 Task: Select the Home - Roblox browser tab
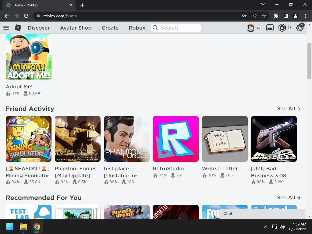tap(39, 5)
